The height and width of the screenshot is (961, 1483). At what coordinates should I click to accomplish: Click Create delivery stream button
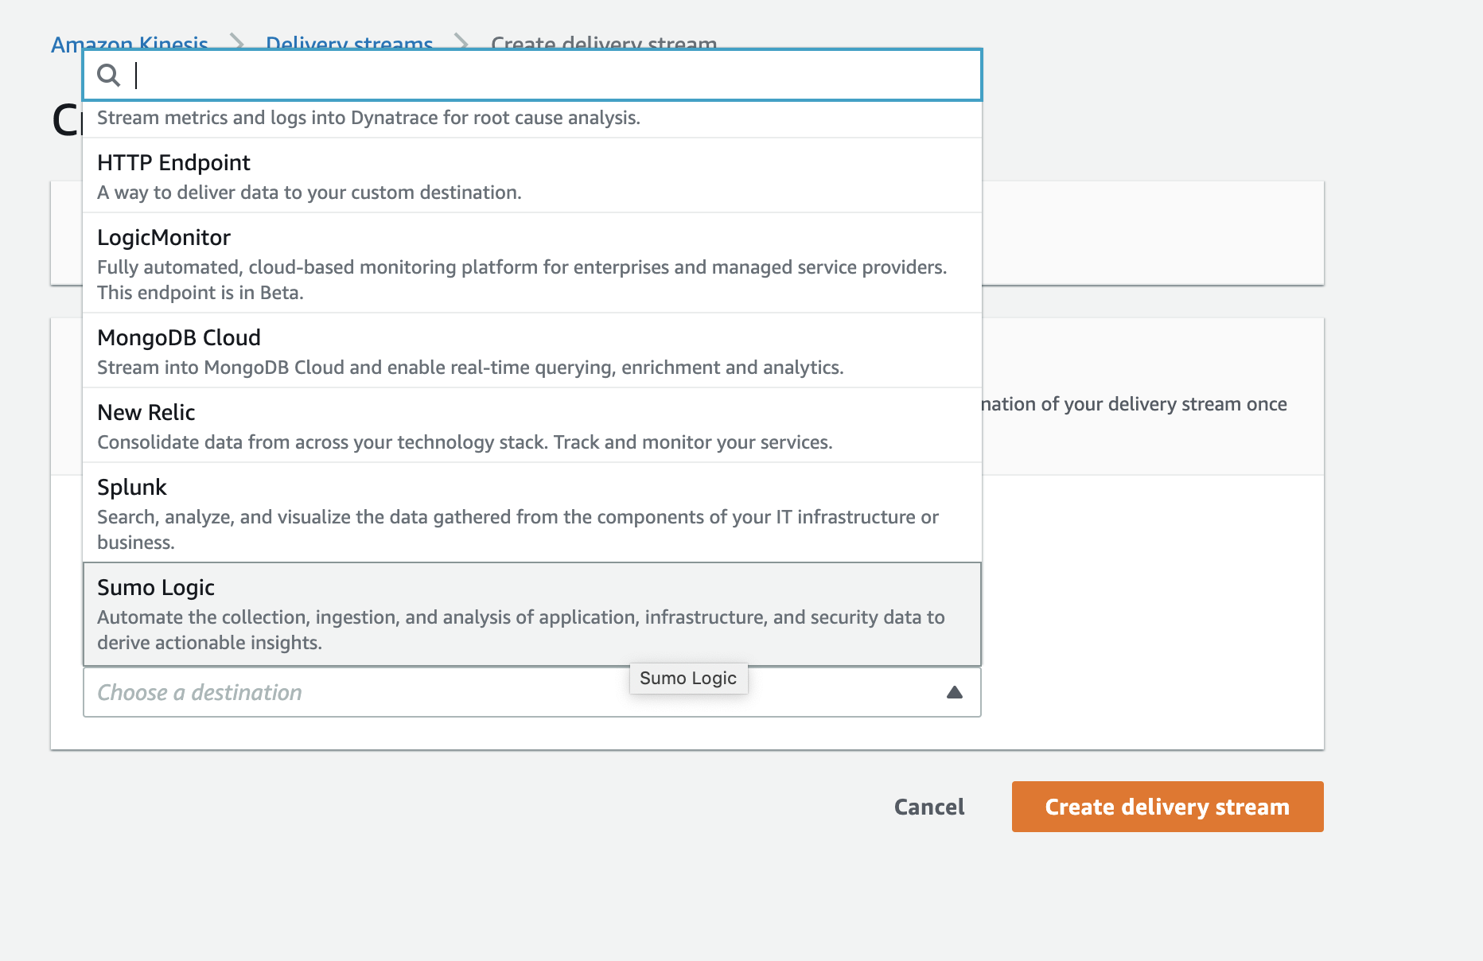[1167, 807]
